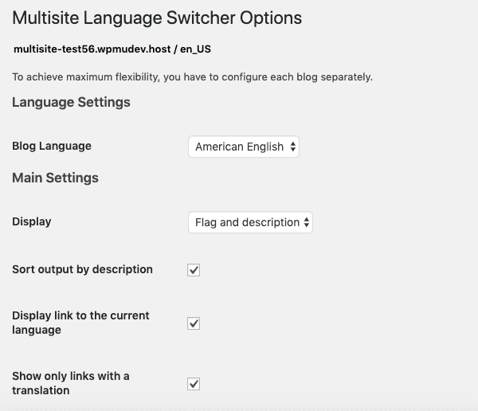Click the up-down arrows on the Flag and description select
478x411 pixels.
click(x=307, y=222)
